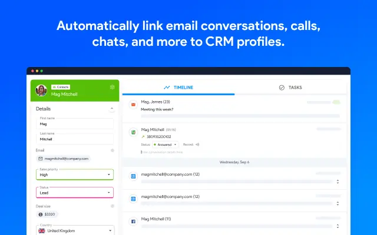Click the Timeline chart icon
The width and height of the screenshot is (377, 235).
(x=167, y=88)
